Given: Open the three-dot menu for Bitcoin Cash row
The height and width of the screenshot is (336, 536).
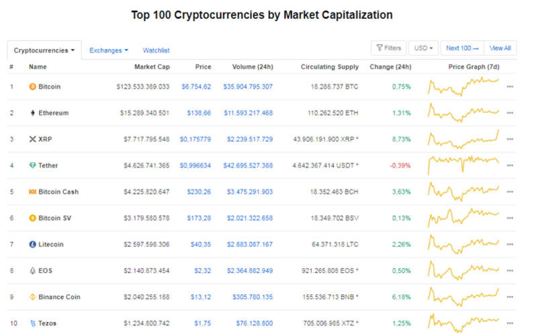Looking at the screenshot, I should [x=510, y=192].
